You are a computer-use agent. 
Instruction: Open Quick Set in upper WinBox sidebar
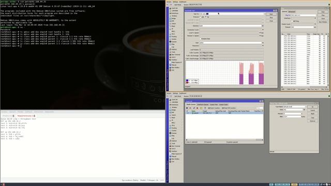tap(174, 8)
